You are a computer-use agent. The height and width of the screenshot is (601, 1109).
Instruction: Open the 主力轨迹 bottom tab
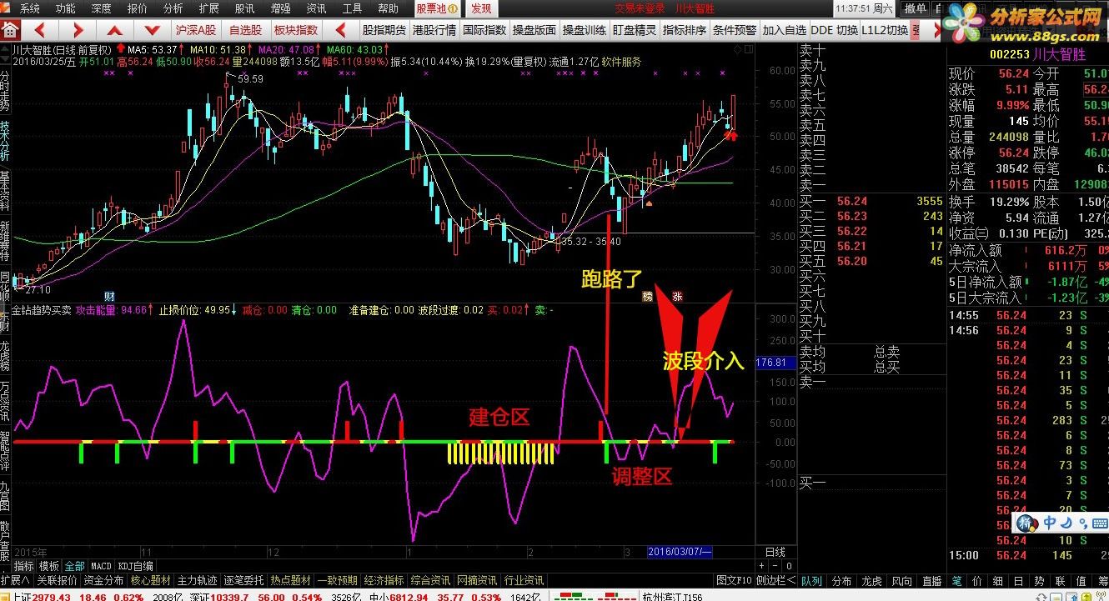pyautogui.click(x=198, y=580)
